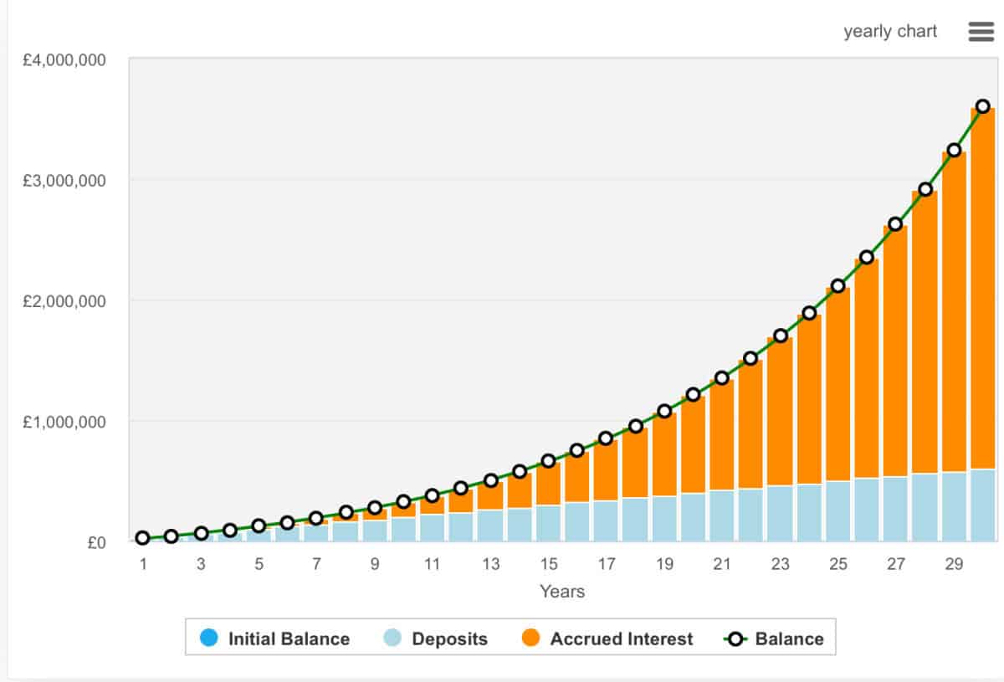This screenshot has width=1004, height=682.
Task: Click the 'yearly chart' link
Action: point(890,32)
